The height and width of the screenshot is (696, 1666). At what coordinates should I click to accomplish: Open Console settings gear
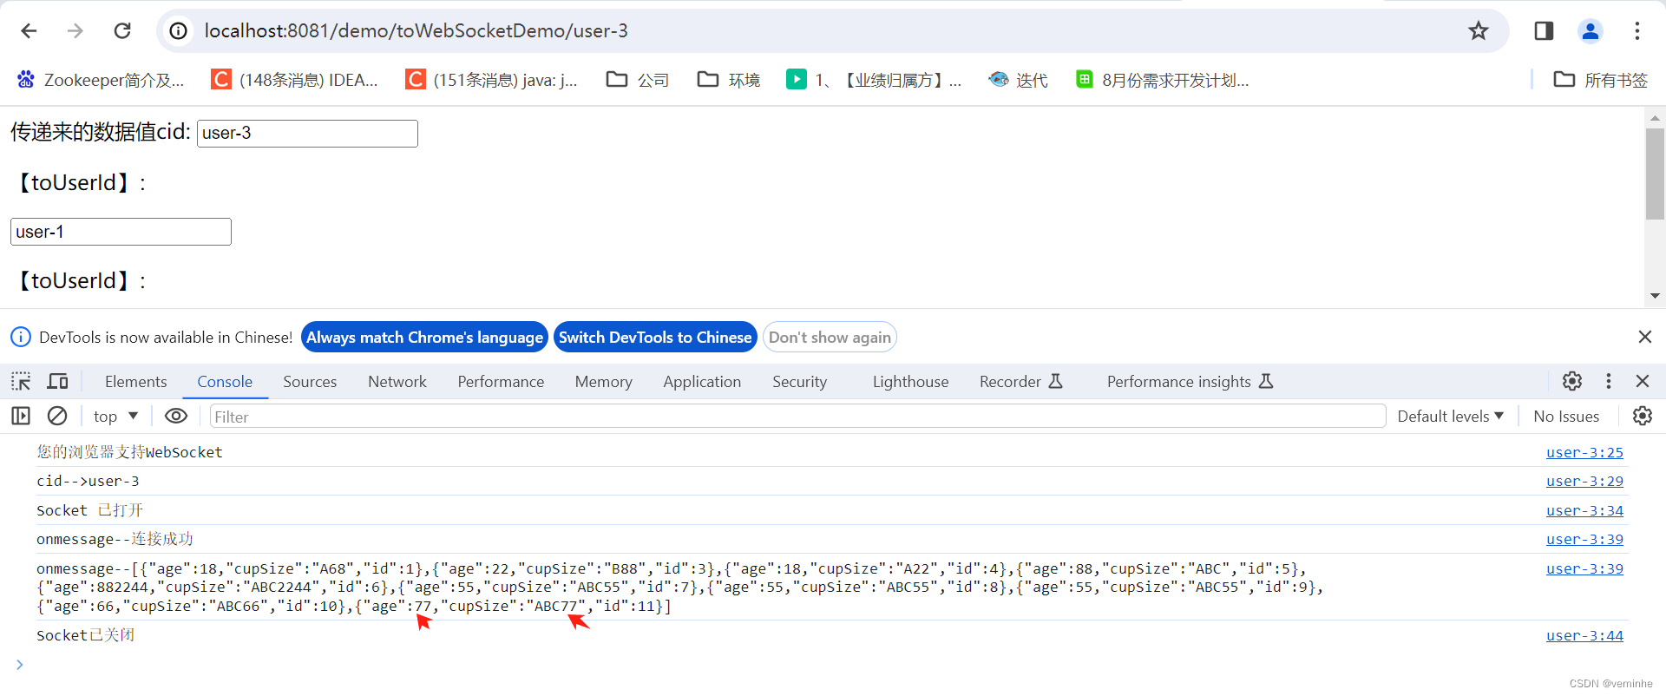coord(1643,417)
